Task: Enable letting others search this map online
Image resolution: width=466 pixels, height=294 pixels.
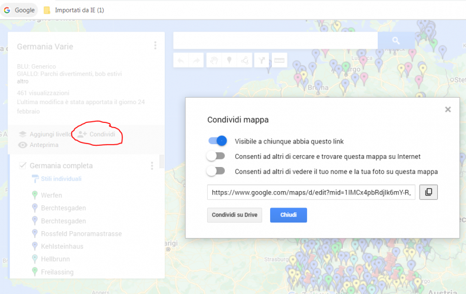Action: pyautogui.click(x=216, y=156)
